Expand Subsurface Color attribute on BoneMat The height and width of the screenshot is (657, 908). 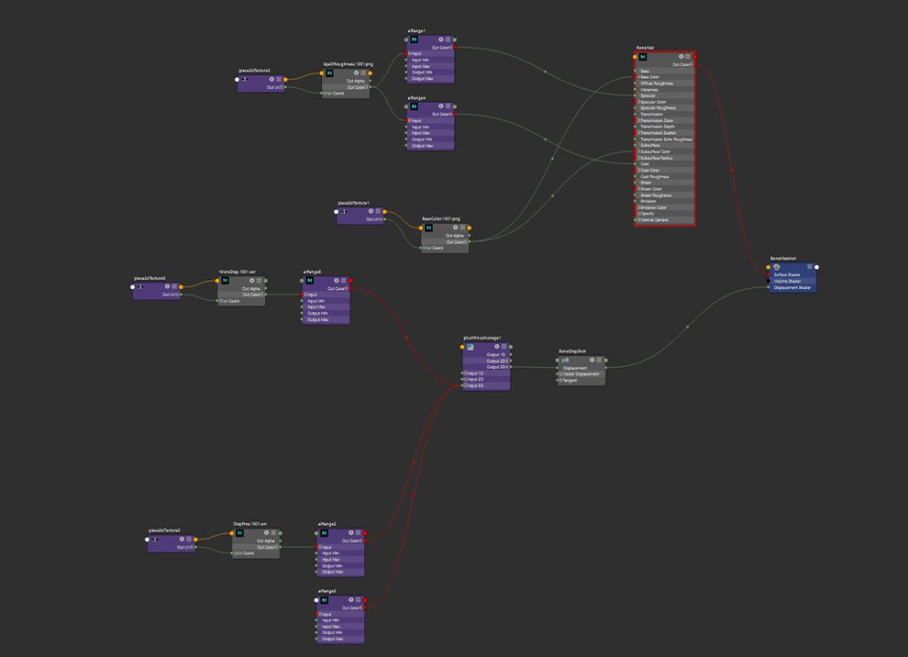pyautogui.click(x=638, y=152)
